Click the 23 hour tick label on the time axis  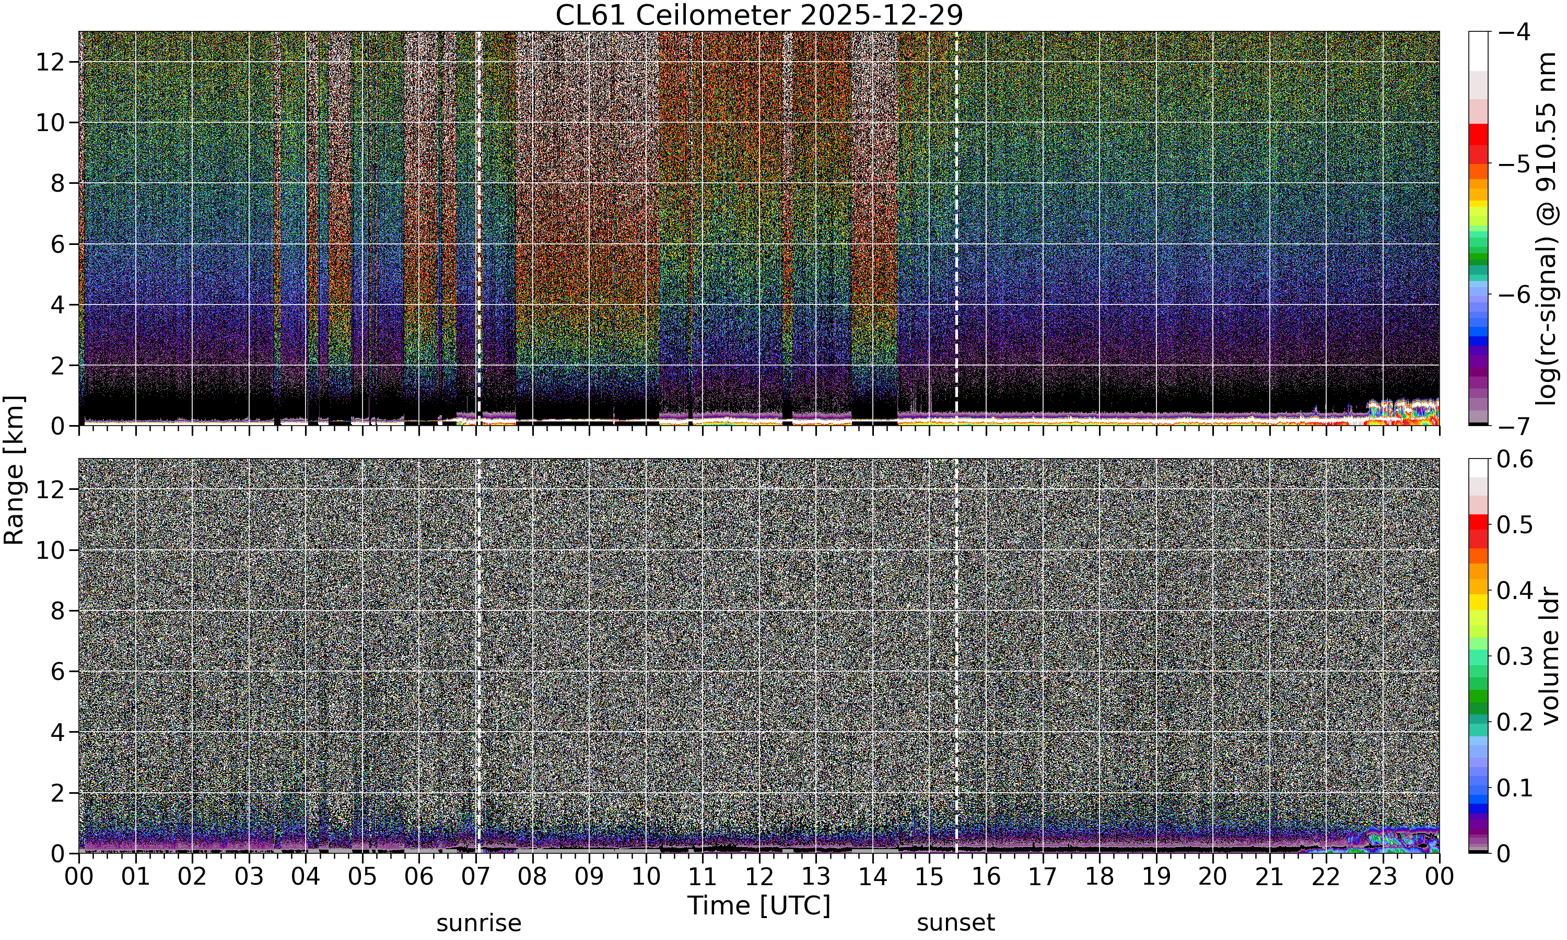point(1383,877)
